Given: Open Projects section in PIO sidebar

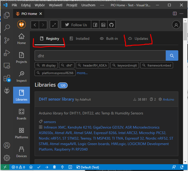Looking at the screenshot, I should tap(22, 58).
